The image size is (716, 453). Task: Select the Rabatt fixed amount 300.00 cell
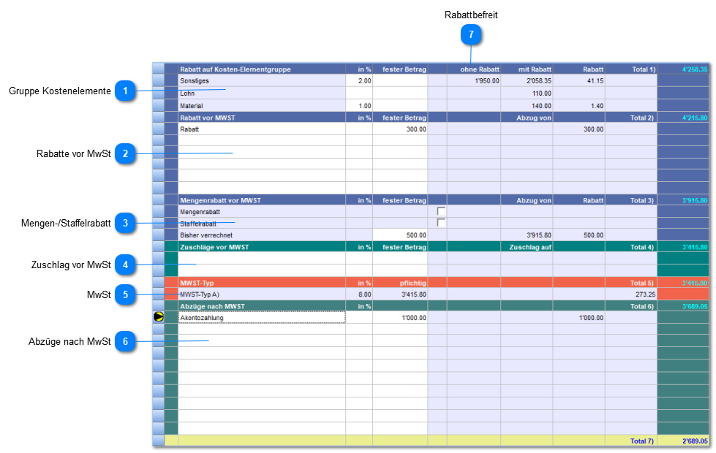tap(400, 129)
